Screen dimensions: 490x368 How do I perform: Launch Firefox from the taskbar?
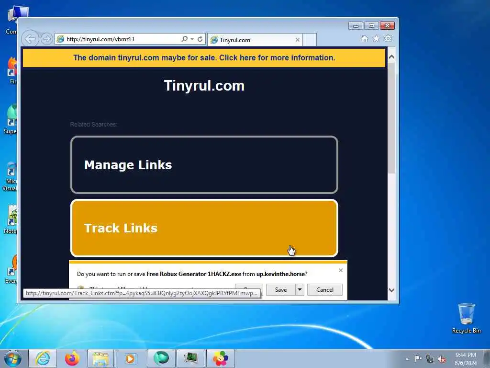click(x=72, y=358)
